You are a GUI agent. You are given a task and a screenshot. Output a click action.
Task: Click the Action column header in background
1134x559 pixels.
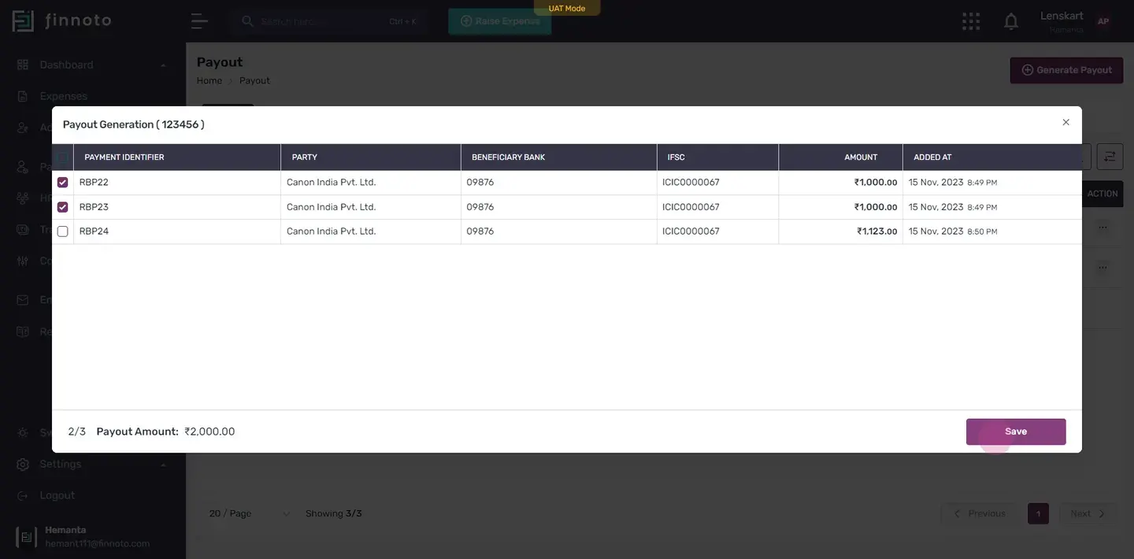pos(1102,194)
